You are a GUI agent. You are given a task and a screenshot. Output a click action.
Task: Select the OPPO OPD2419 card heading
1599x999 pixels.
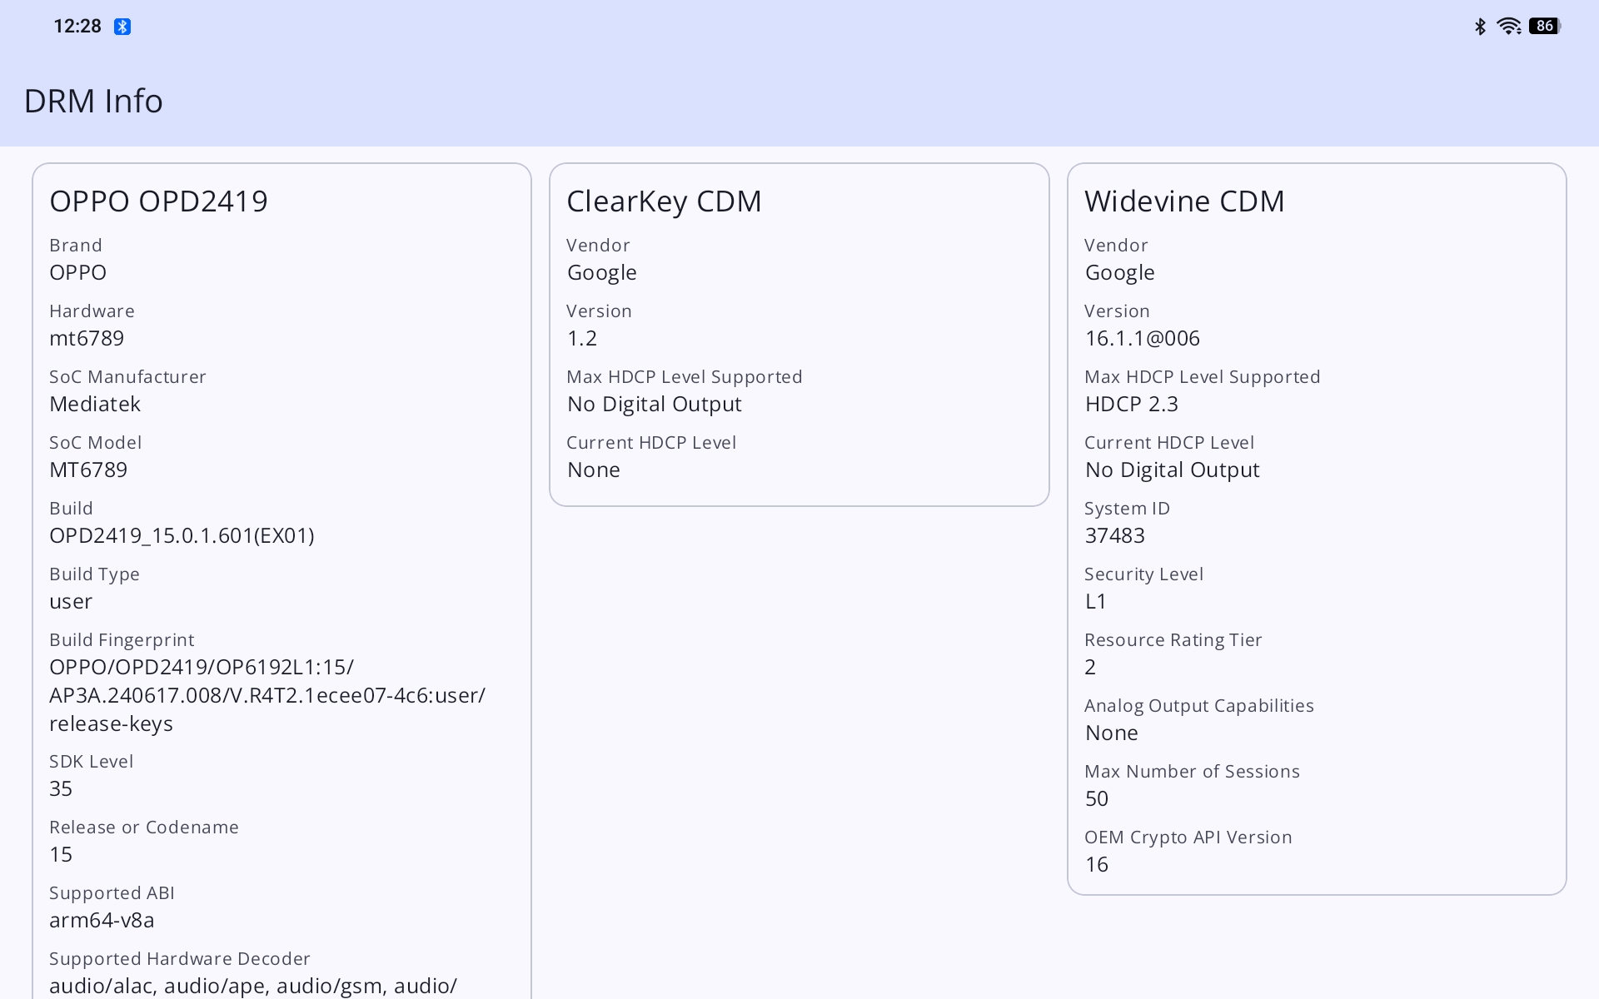coord(158,201)
